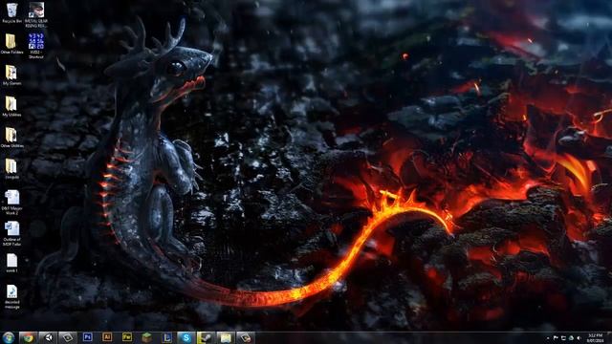Open Adobe Fireworks from the taskbar
This screenshot has height=344, width=612.
coord(127,337)
